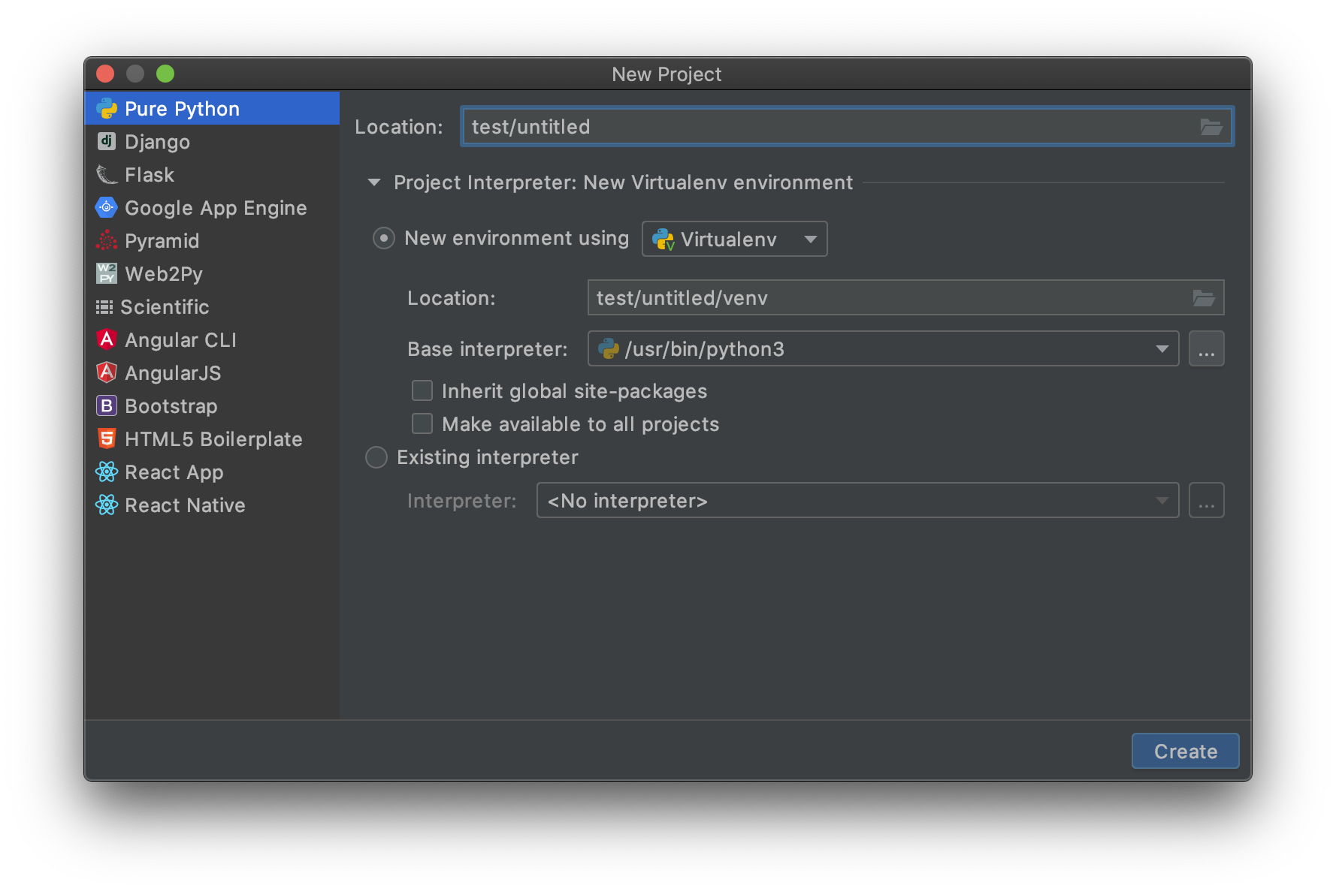1336x892 pixels.
Task: Select New environment using radio button
Action: coord(384,238)
